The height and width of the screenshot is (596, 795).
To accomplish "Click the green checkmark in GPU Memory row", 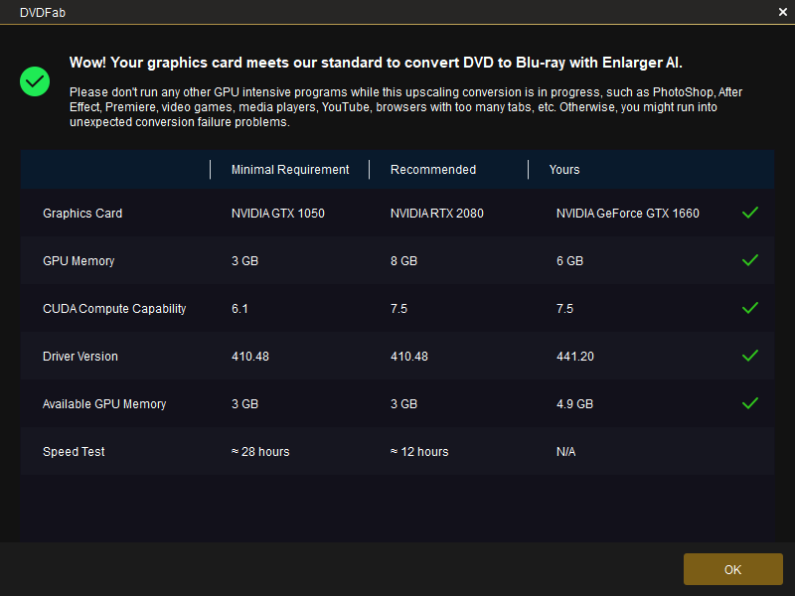I will pyautogui.click(x=750, y=260).
